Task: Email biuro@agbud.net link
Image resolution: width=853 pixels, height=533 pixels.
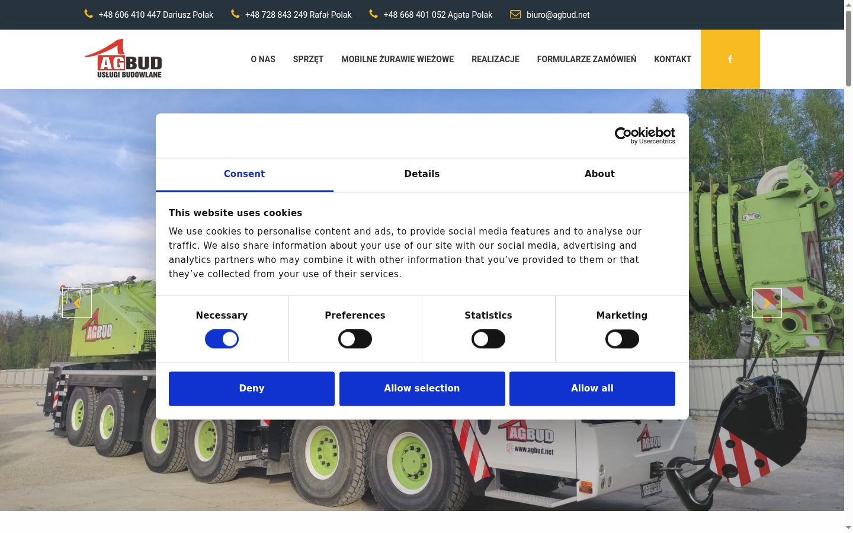Action: pos(558,15)
